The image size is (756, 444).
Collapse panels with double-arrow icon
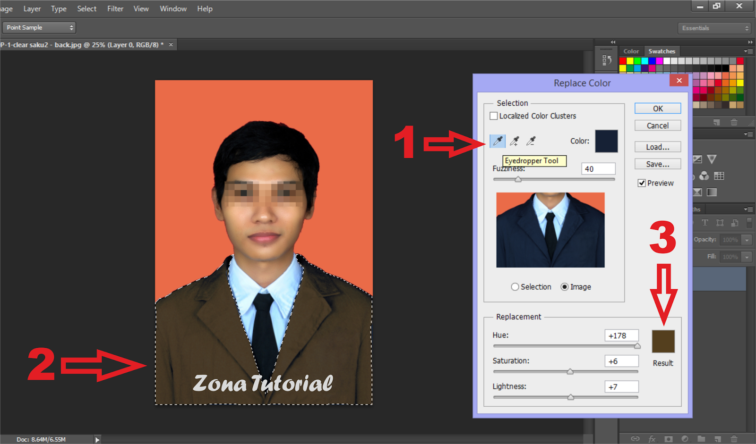750,42
